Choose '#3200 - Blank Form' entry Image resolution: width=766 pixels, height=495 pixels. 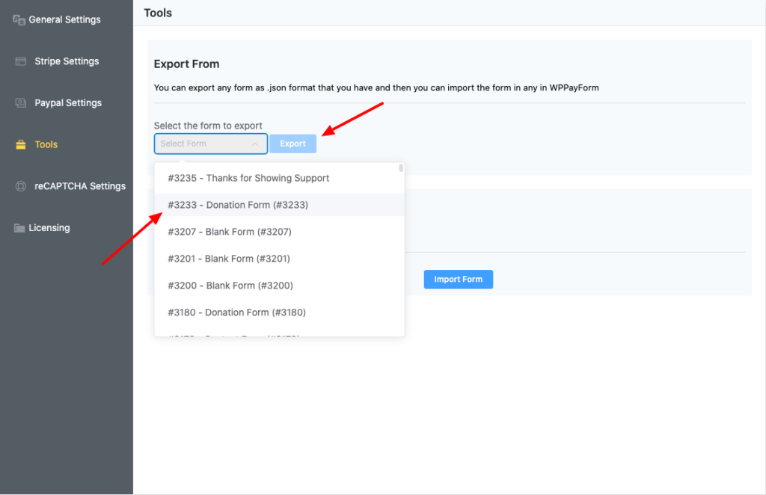pos(230,286)
